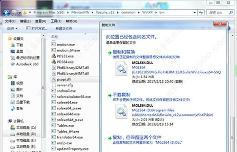This screenshot has height=152, width=237.
Task: Go back with the blue Back arrow
Action: pyautogui.click(x=6, y=13)
